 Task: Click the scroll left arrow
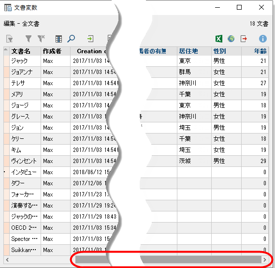7,260
